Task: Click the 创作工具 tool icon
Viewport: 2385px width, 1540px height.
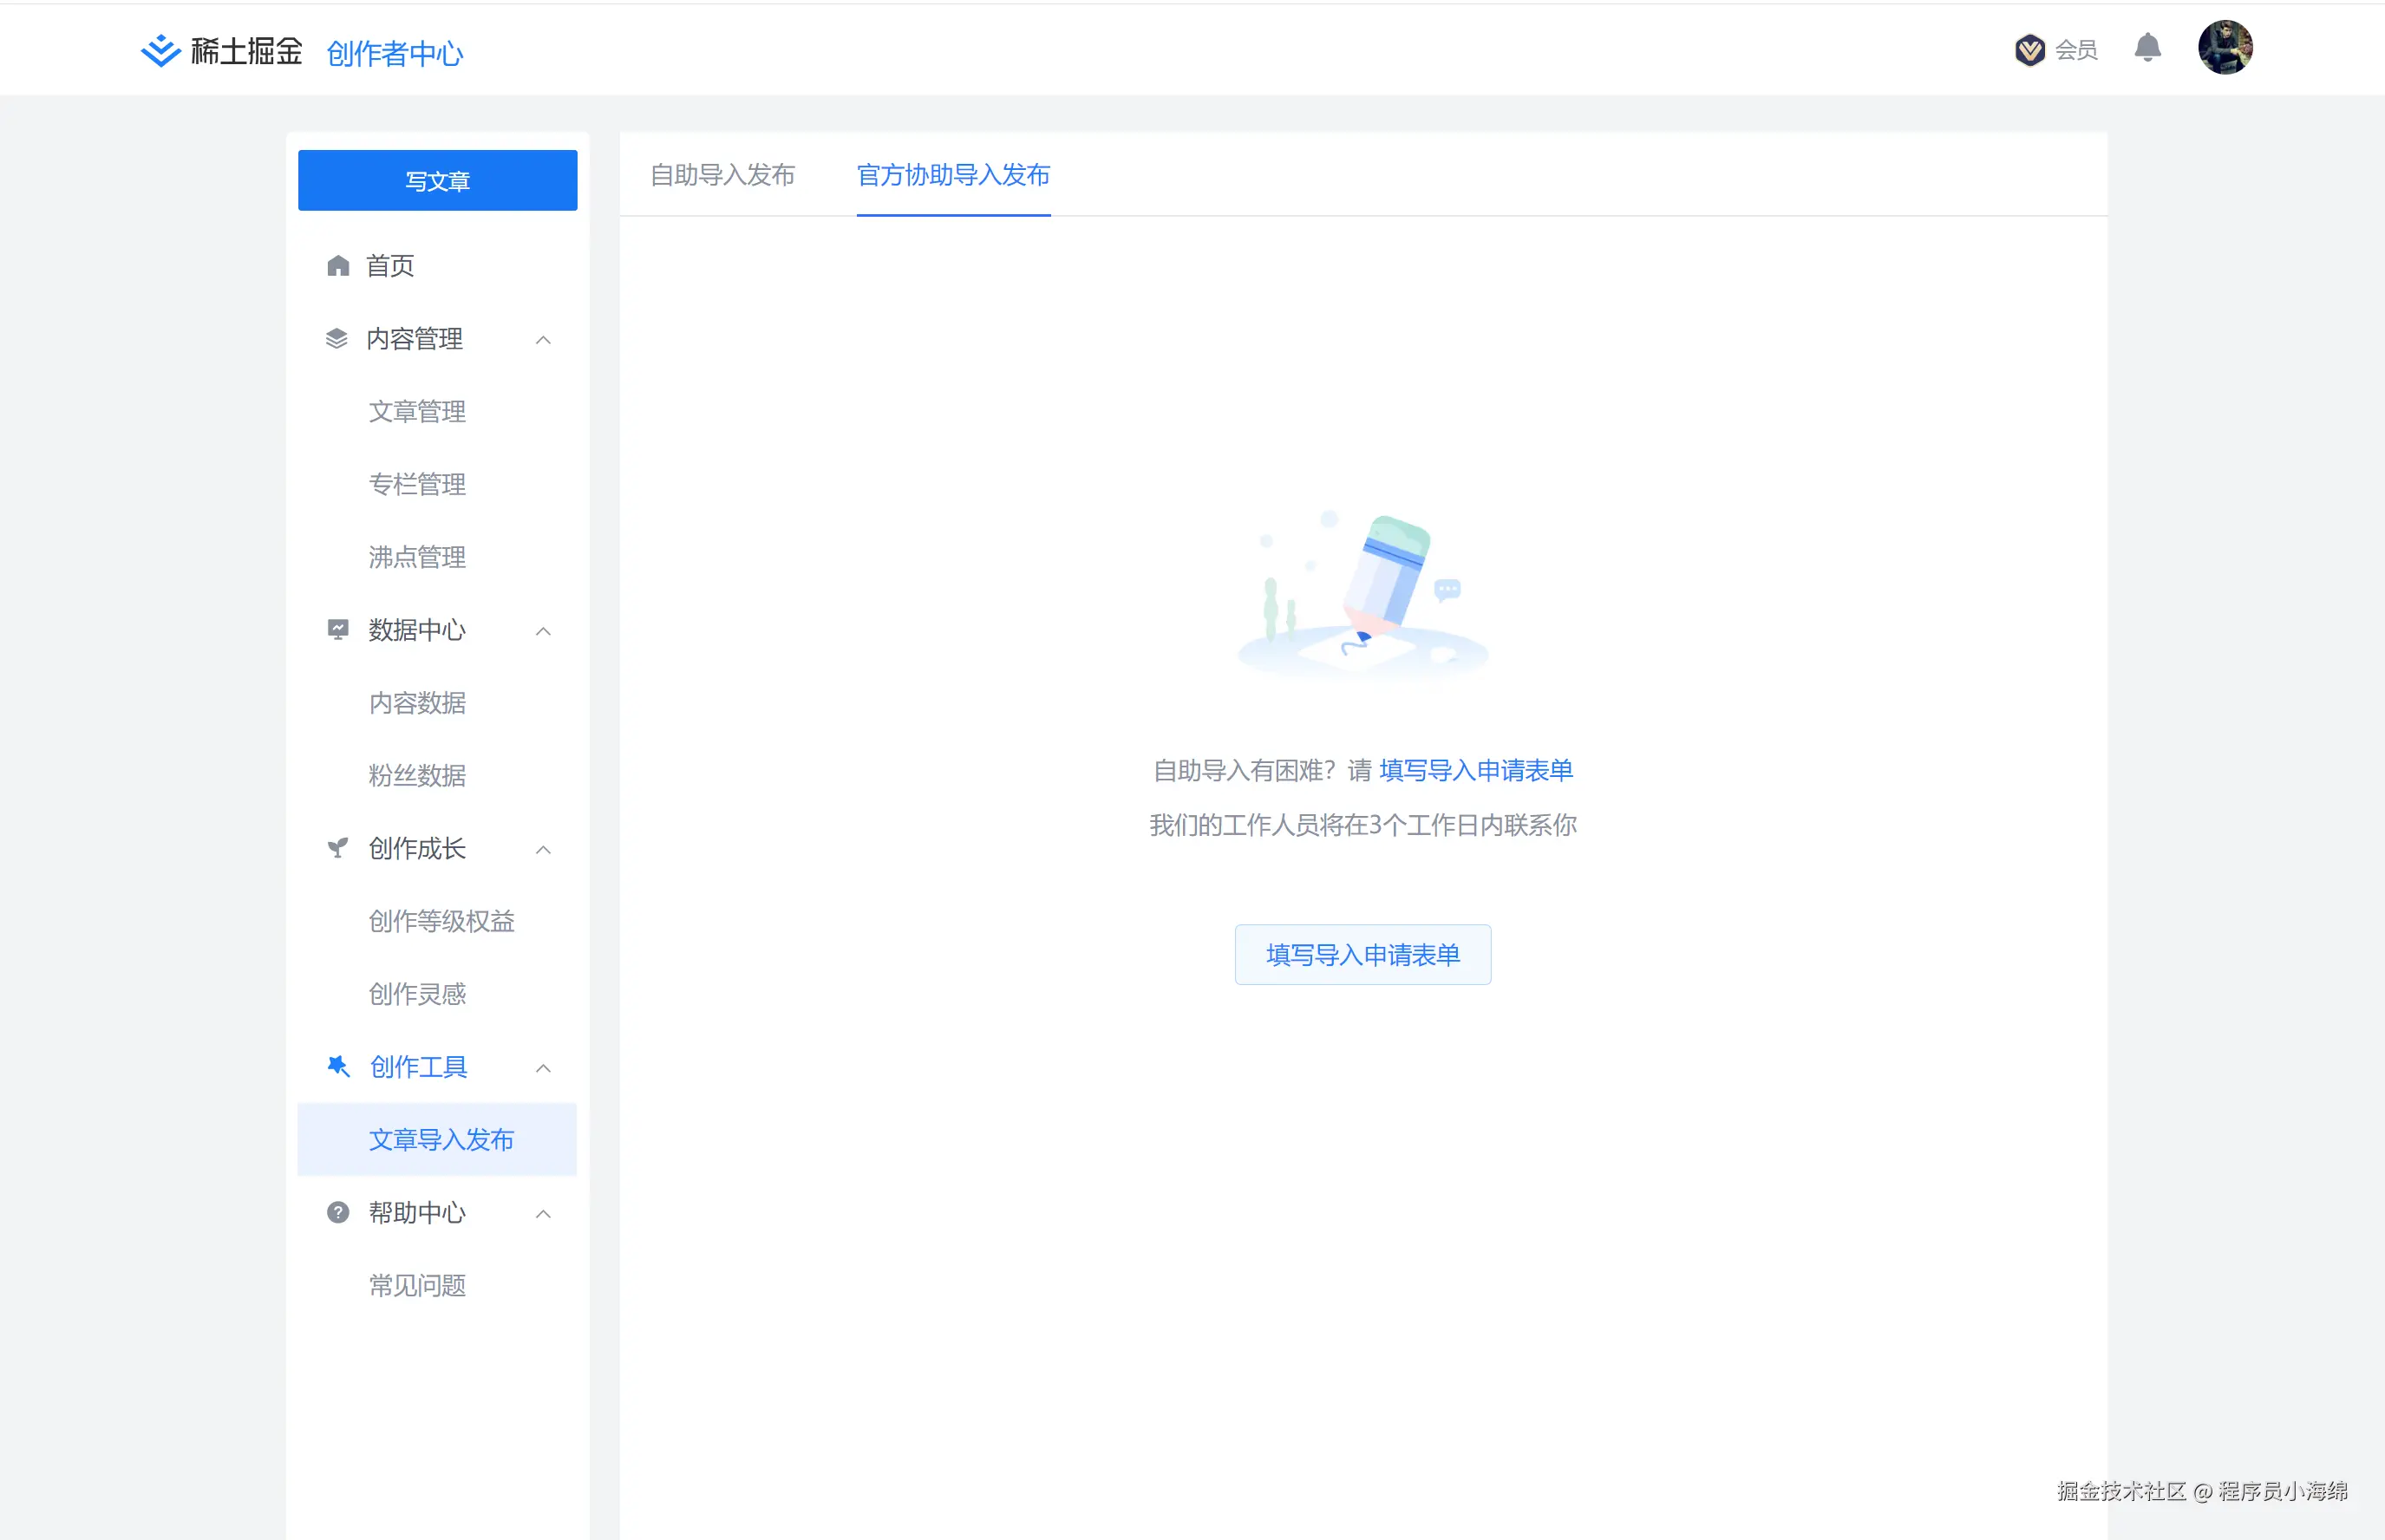Action: 337,1066
